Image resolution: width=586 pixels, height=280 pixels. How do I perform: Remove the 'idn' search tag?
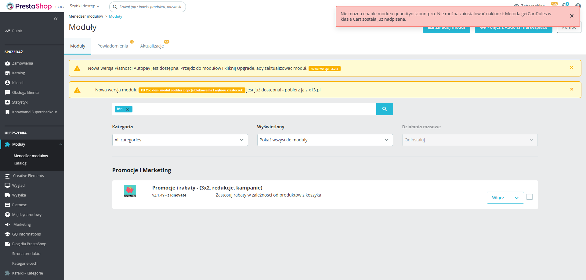pos(128,109)
